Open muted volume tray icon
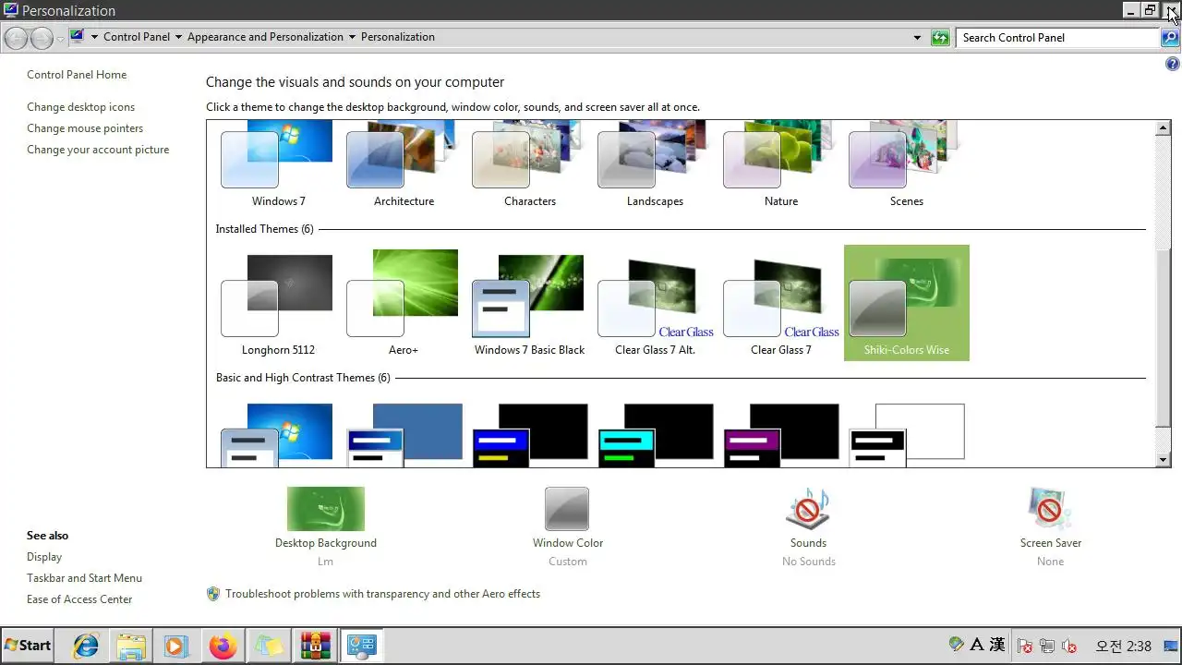 pos(1069,646)
